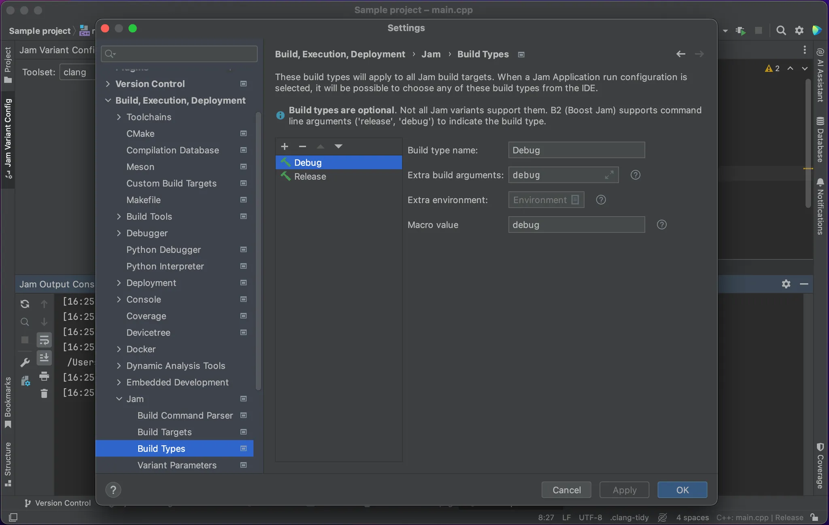This screenshot has width=829, height=525.
Task: Collapse the Jam settings node
Action: 119,399
